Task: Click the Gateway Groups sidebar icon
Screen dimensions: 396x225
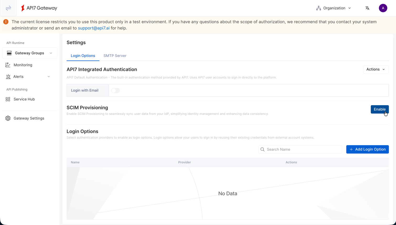Action: pyautogui.click(x=9, y=53)
